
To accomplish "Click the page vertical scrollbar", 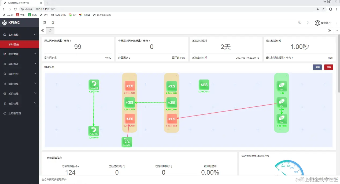I will click(x=339, y=64).
